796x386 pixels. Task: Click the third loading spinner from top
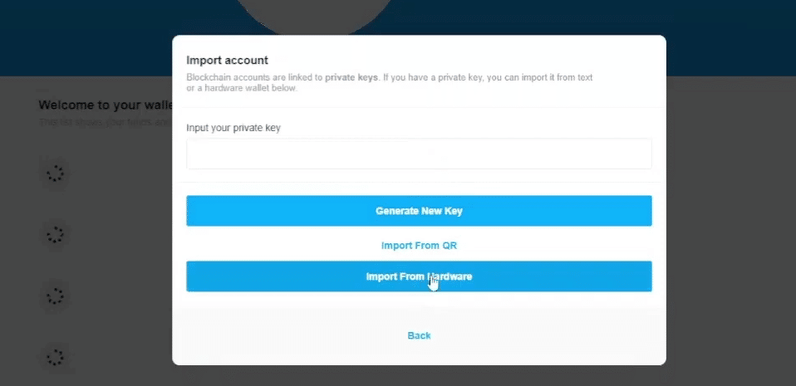click(56, 296)
